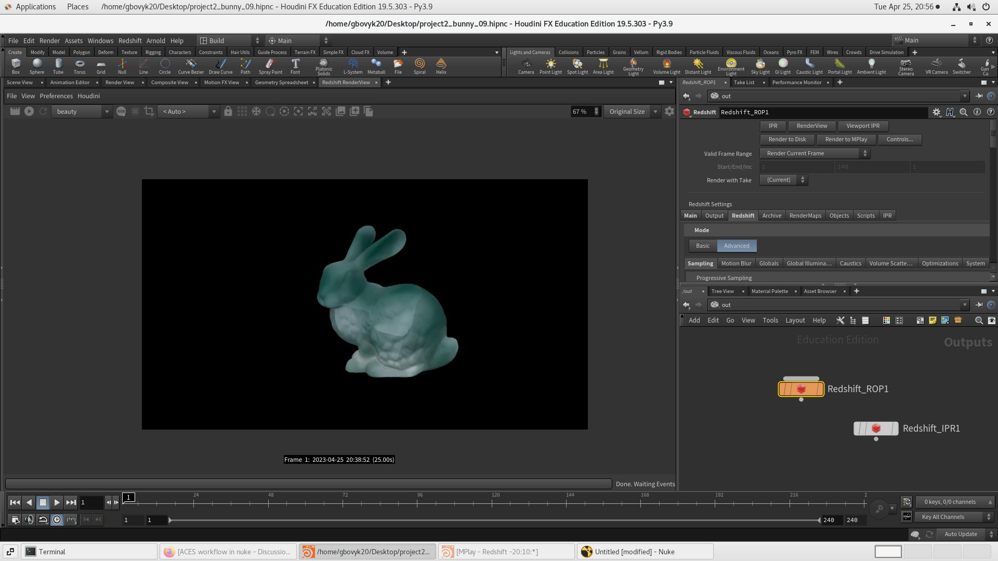Toggle the real time playback clock button
Screen dimensions: 998x561
tap(57, 519)
